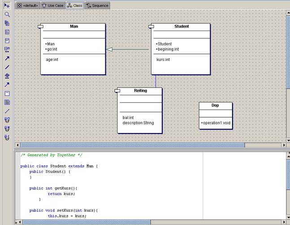Pick the dotted note link line tool
The width and height of the screenshot is (290, 225).
tap(7, 111)
